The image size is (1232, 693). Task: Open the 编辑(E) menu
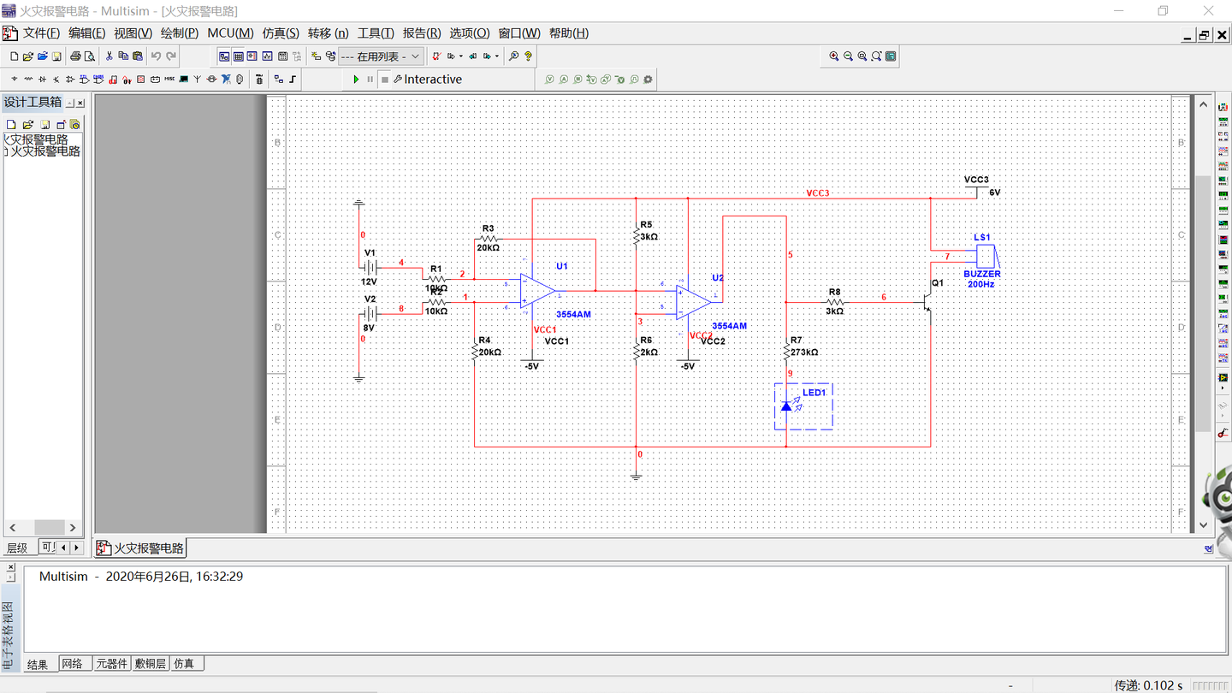click(86, 33)
